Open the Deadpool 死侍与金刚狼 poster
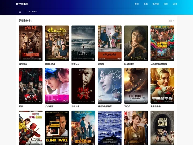Screen dimensions: 193x145 tap(31, 128)
